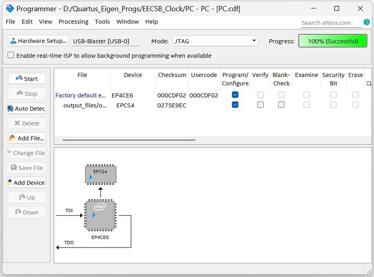
Task: Open the Tools menu
Action: pyautogui.click(x=102, y=21)
